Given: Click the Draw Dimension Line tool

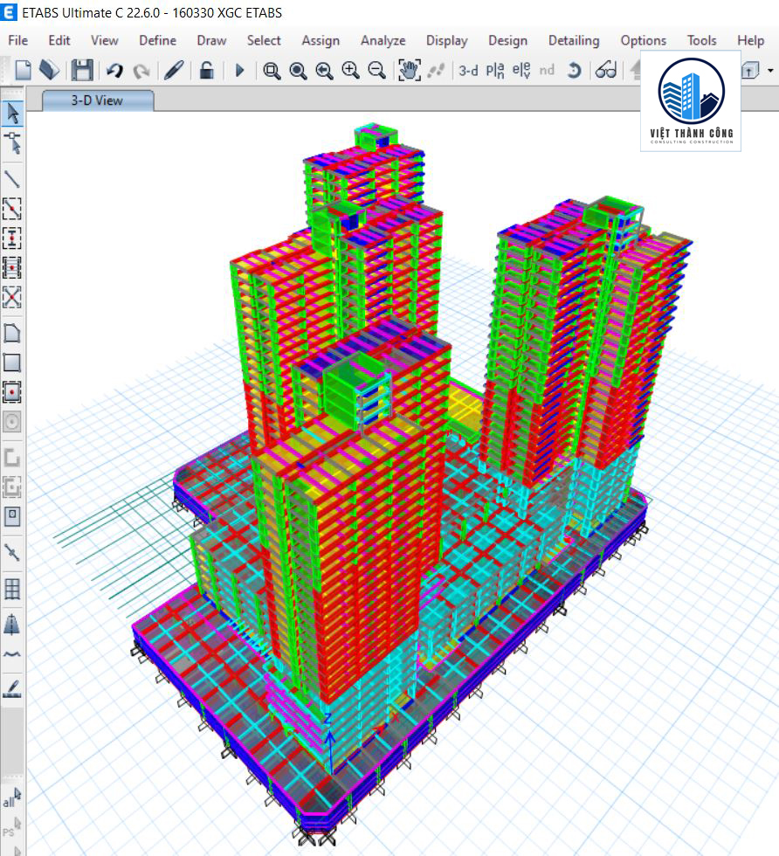Looking at the screenshot, I should click(12, 624).
